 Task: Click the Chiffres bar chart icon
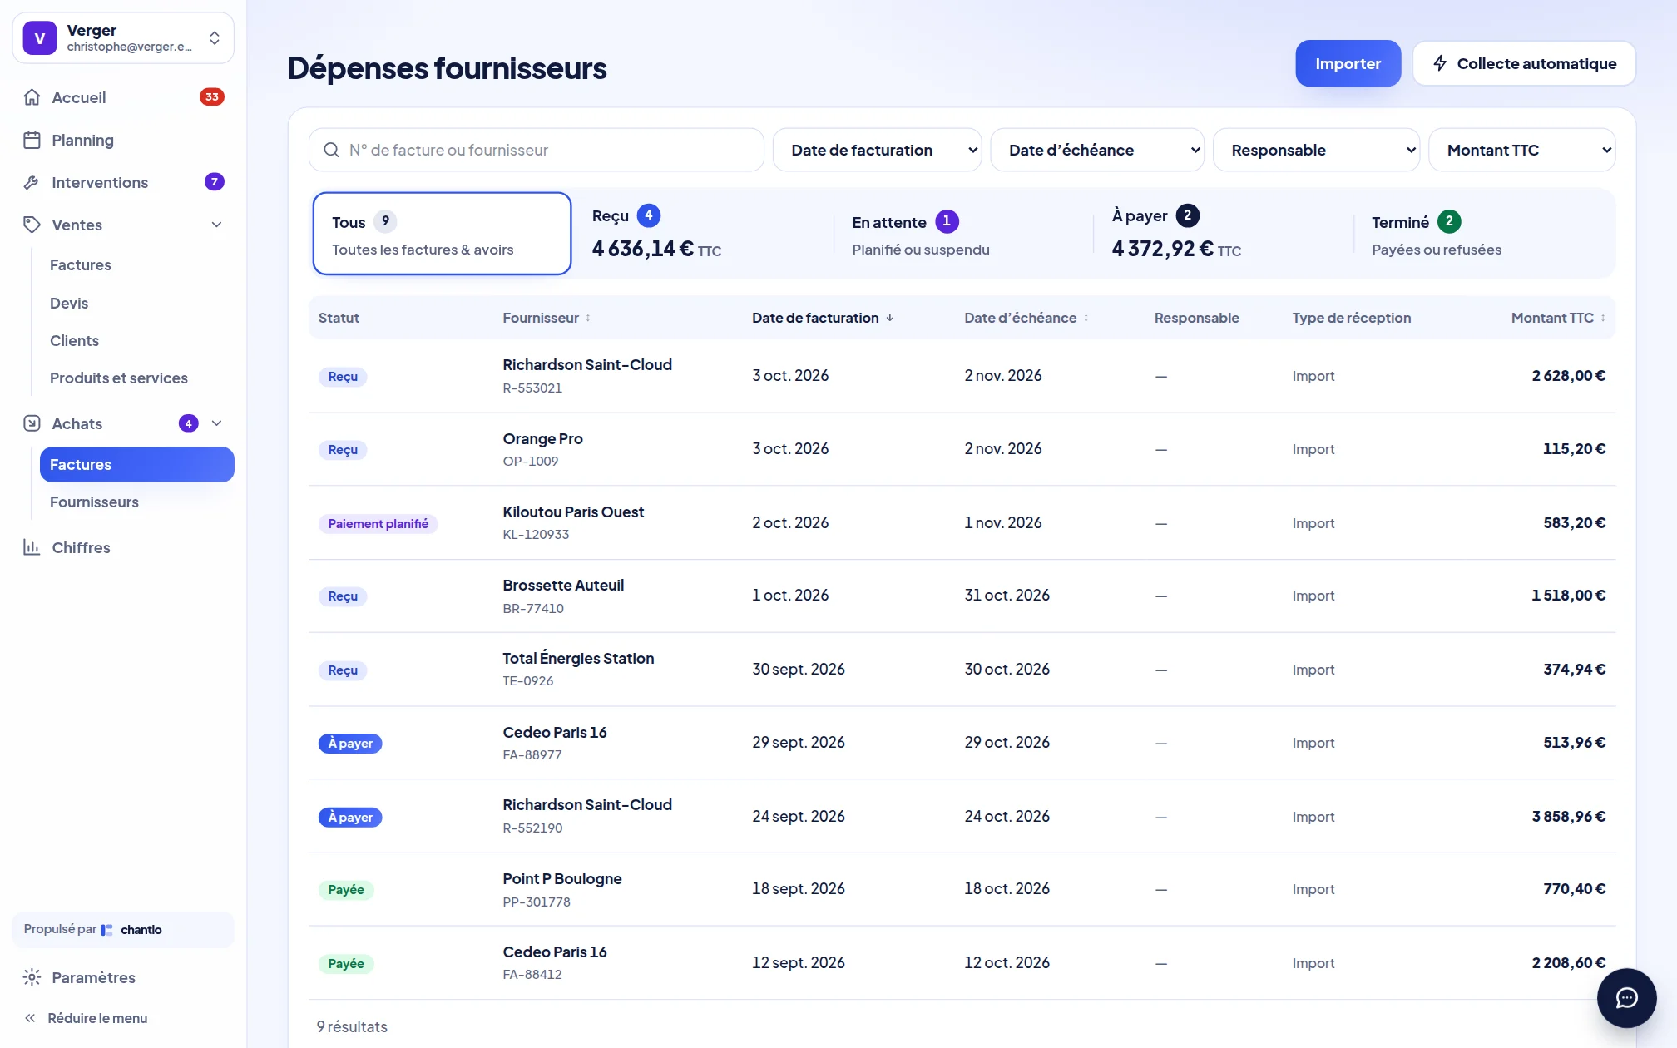click(32, 547)
